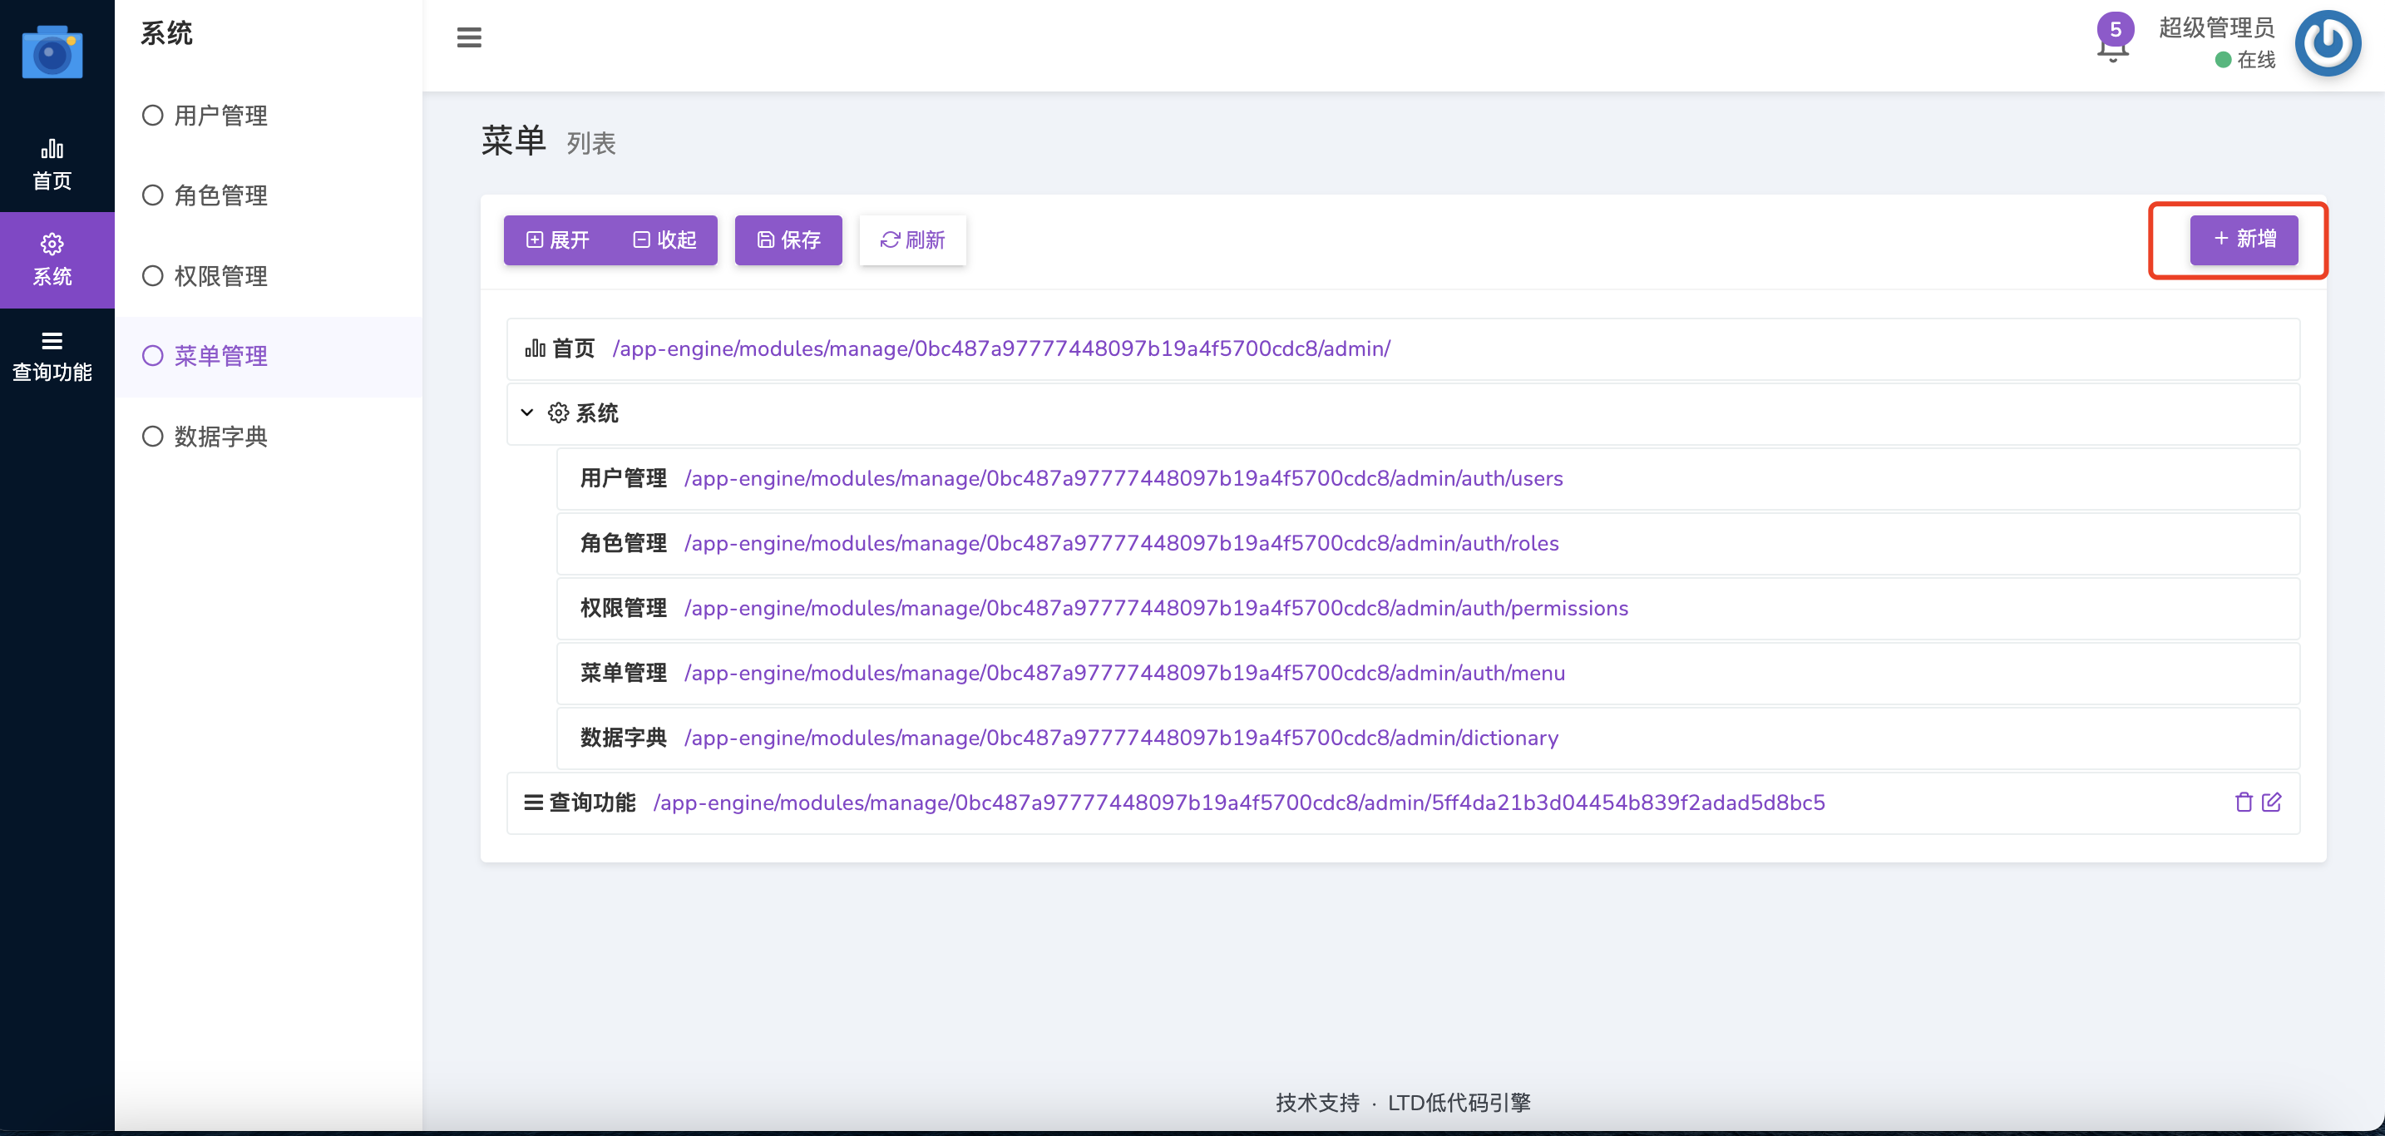2385x1136 pixels.
Task: Select the 角色管理 tree row label
Action: tap(623, 543)
